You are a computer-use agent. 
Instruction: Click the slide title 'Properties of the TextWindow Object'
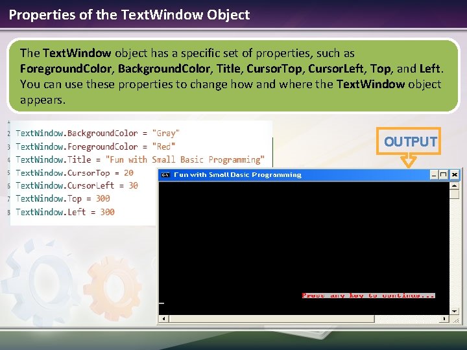coord(129,15)
